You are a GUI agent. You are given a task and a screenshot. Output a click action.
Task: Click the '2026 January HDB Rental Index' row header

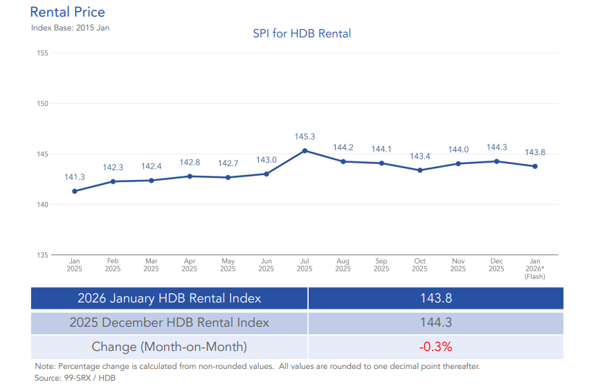coord(169,298)
